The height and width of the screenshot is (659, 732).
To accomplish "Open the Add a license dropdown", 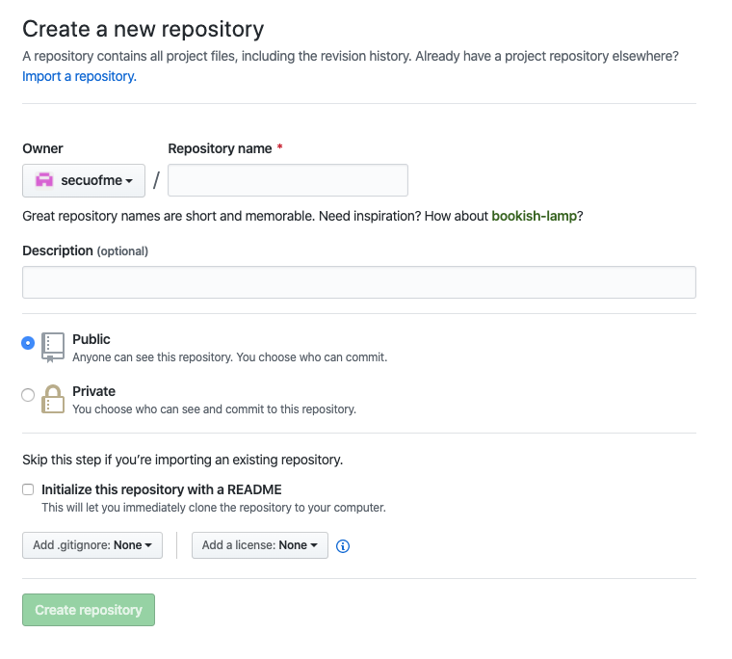I will [x=259, y=545].
